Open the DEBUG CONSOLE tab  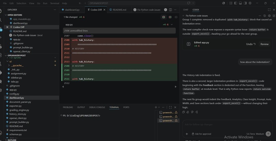[x=97, y=107]
